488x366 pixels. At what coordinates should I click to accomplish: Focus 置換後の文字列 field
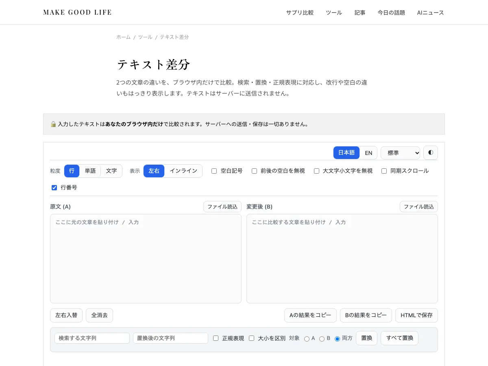pos(170,338)
